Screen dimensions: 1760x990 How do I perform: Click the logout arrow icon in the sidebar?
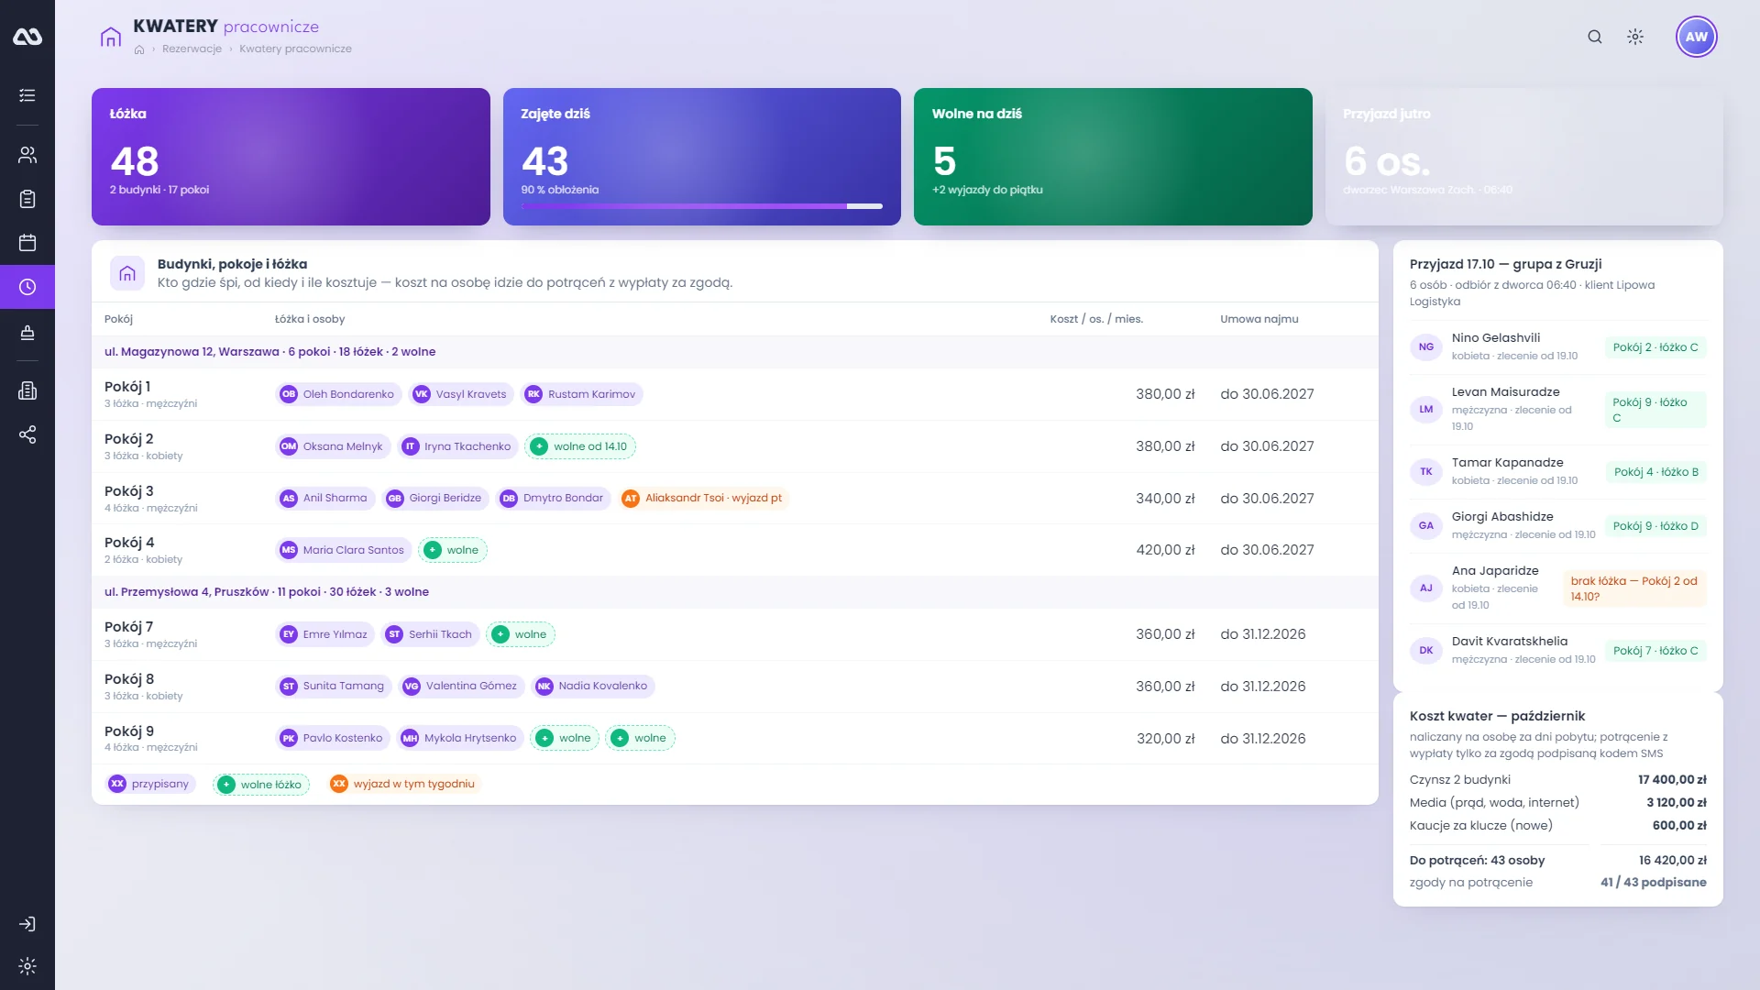[27, 924]
